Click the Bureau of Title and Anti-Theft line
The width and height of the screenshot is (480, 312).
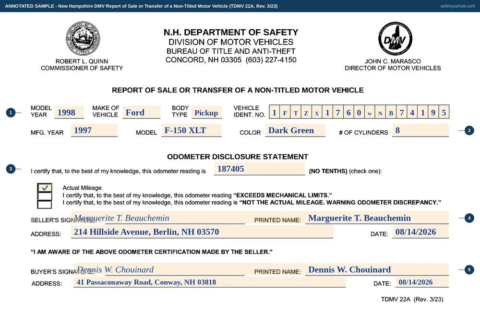coord(231,51)
